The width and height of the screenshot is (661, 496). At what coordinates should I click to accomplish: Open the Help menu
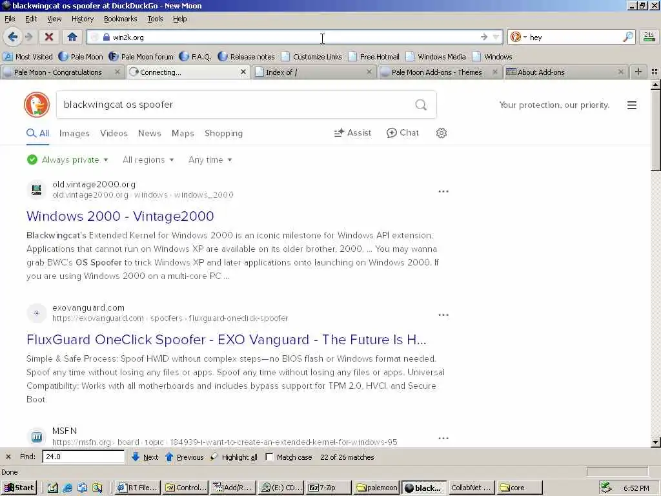point(179,19)
